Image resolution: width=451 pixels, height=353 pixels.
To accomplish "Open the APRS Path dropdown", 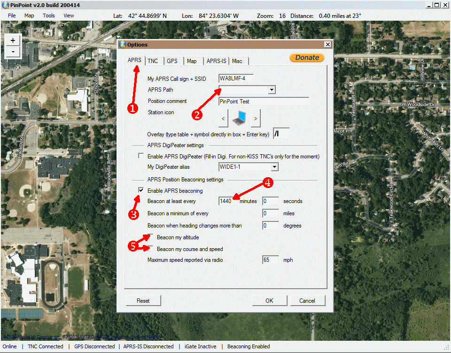I will point(272,90).
